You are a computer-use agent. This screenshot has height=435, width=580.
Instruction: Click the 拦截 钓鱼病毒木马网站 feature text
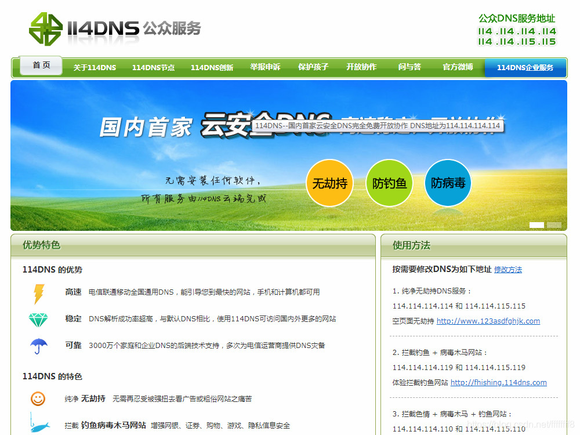click(106, 425)
